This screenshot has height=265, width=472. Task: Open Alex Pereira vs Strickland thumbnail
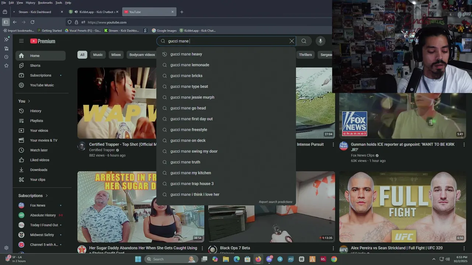[x=402, y=207]
